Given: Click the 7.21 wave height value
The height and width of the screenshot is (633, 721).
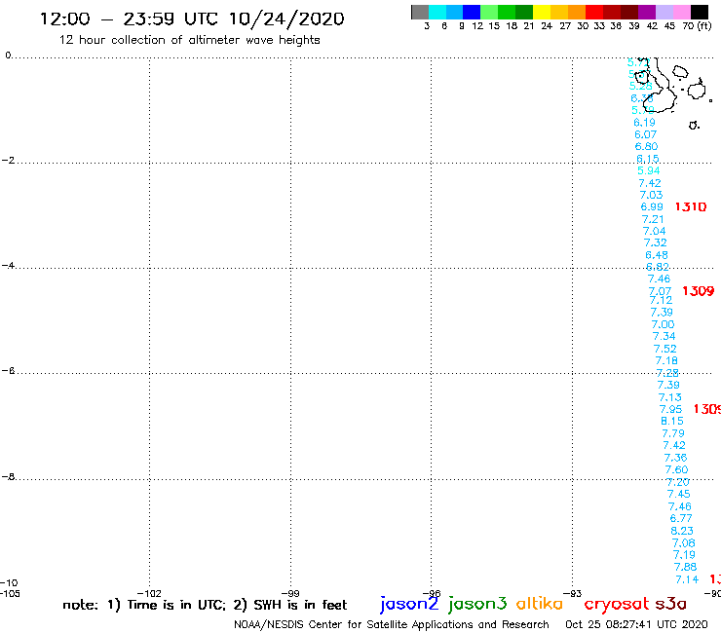Looking at the screenshot, I should tap(653, 219).
